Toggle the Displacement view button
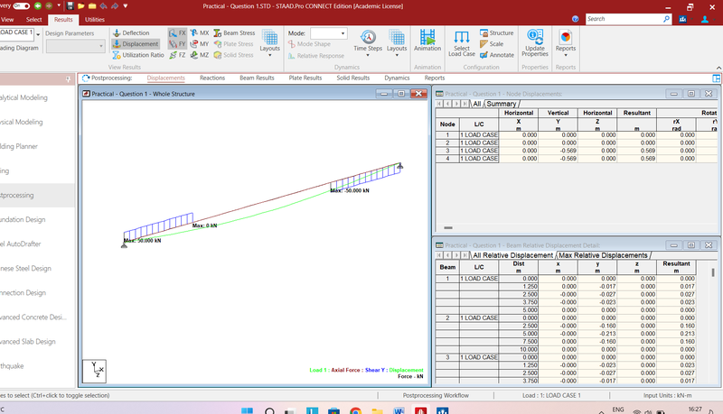The height and width of the screenshot is (414, 723). 136,43
